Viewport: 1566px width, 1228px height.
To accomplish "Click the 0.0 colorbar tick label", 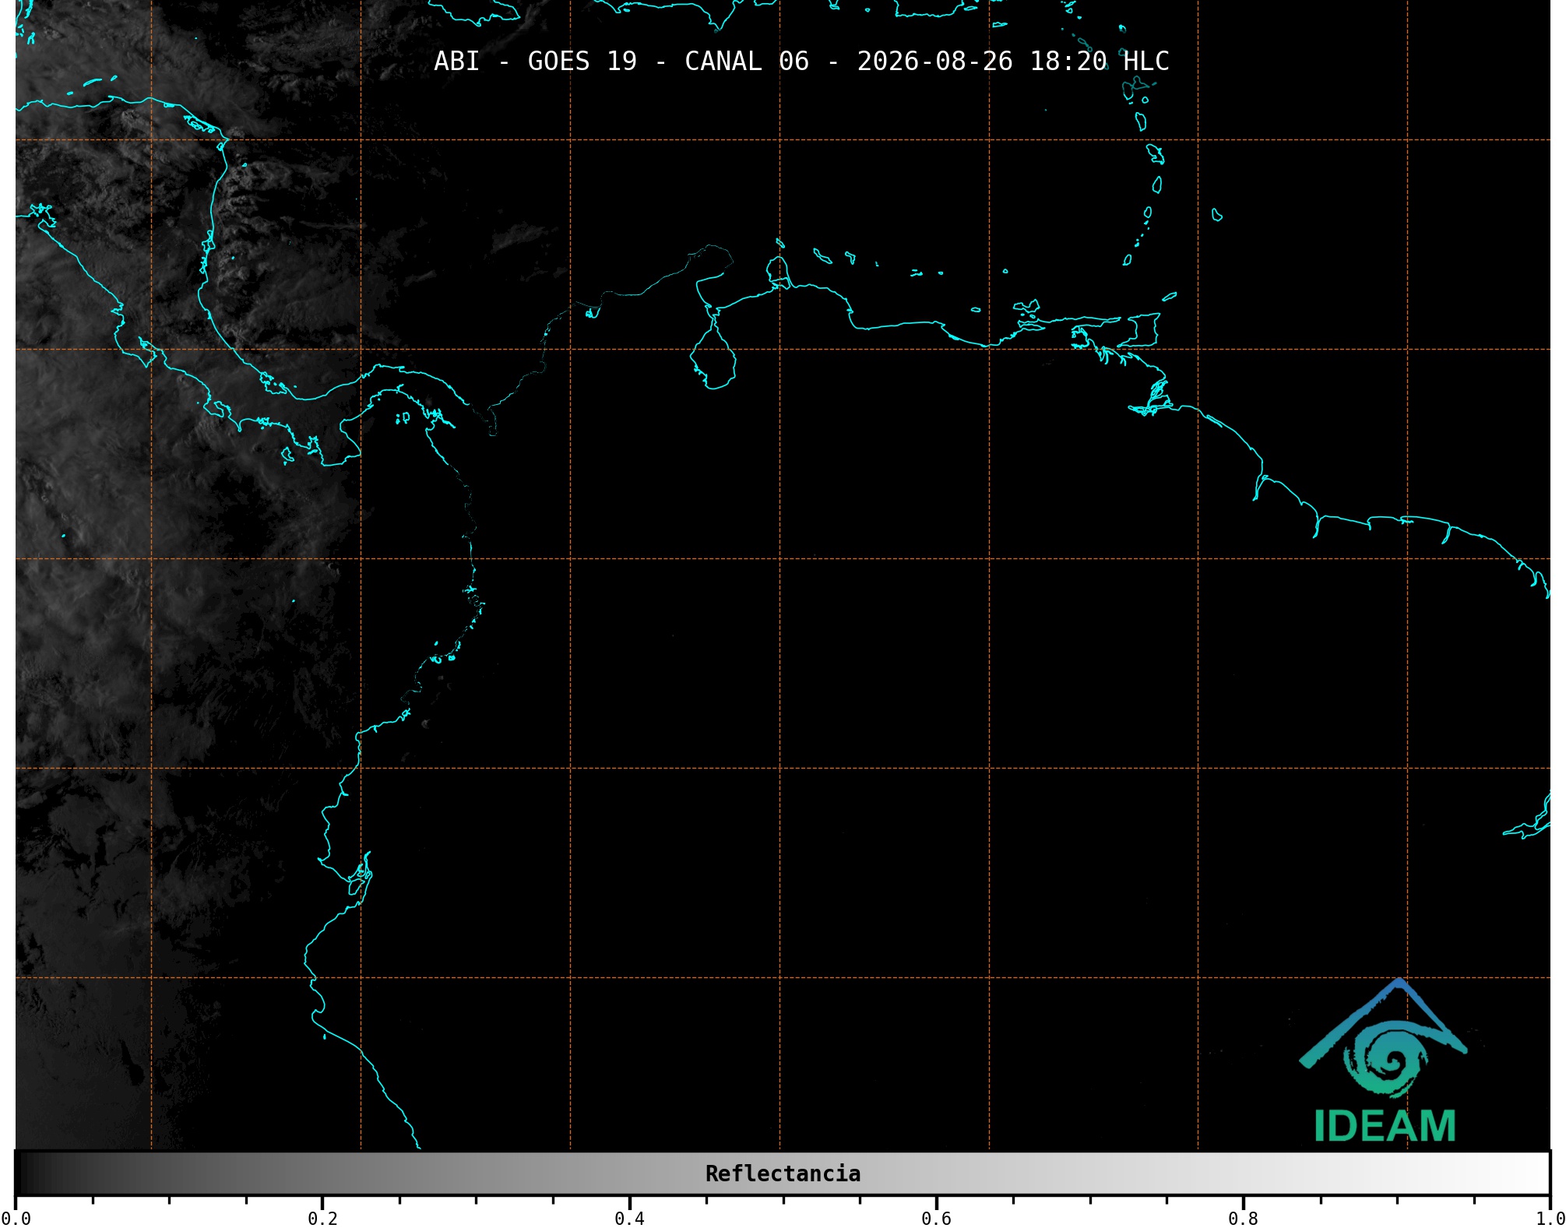I will point(16,1219).
